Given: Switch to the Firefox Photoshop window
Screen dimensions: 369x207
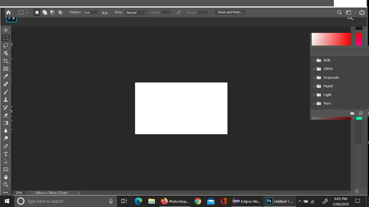Looking at the screenshot, I should coord(174,201).
